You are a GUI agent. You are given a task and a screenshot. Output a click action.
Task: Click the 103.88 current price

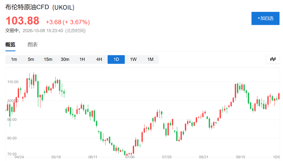point(22,21)
